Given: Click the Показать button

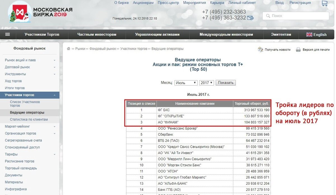Looking at the screenshot, I should point(226,83).
